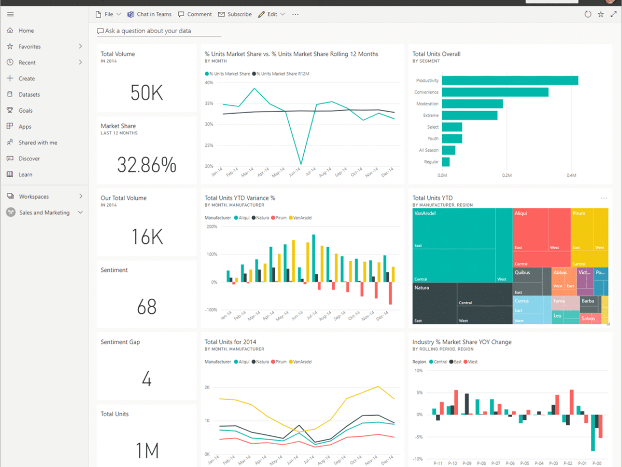The image size is (622, 467).
Task: Open Goals trophy item in sidebar
Action: click(x=25, y=111)
